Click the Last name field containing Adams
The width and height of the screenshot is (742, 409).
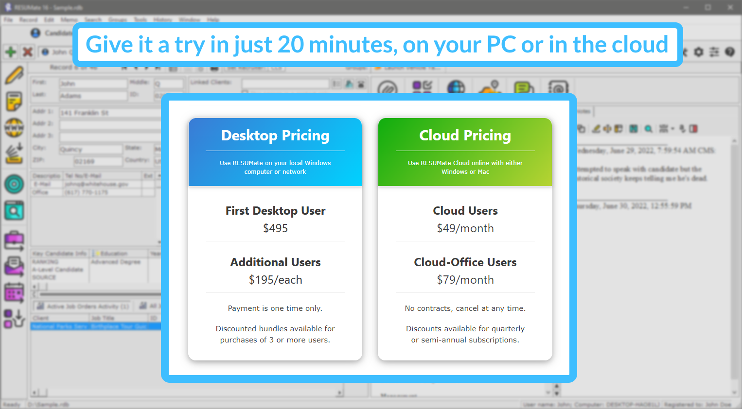(93, 96)
